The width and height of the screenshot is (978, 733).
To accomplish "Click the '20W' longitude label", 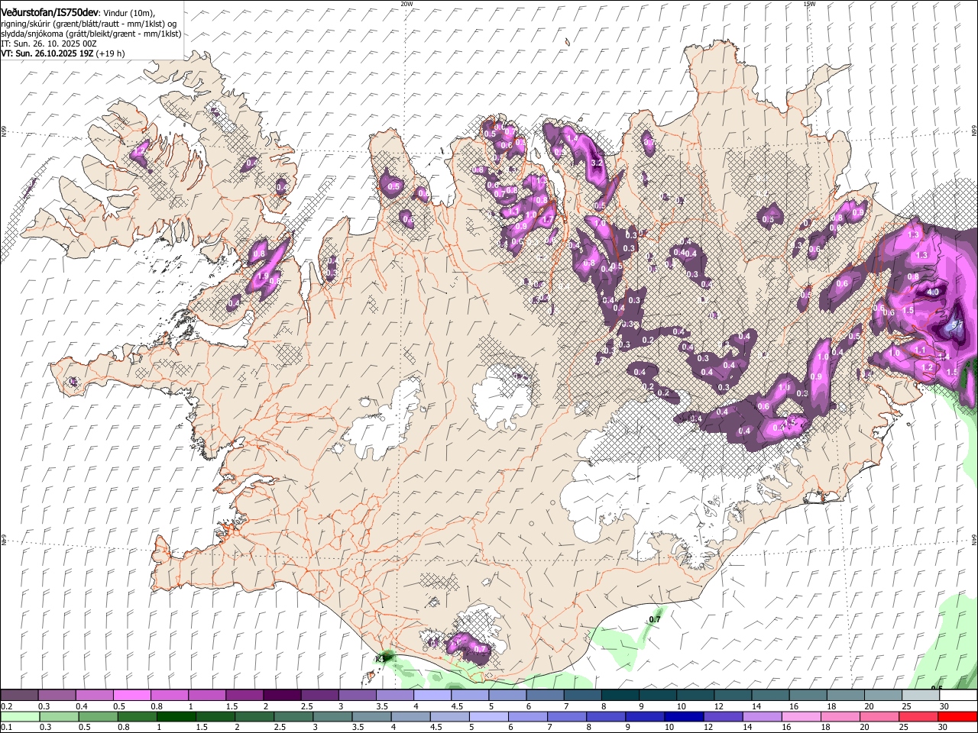I will [x=406, y=4].
